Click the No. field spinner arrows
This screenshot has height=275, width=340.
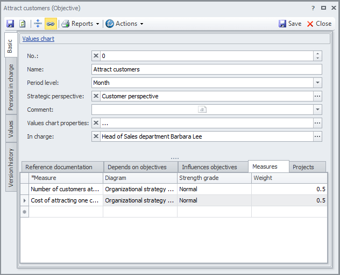coord(317,56)
